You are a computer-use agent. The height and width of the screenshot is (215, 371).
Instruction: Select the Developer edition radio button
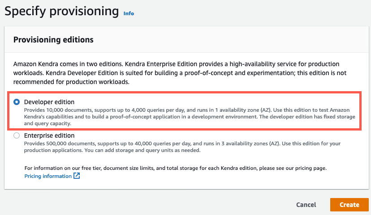click(17, 102)
